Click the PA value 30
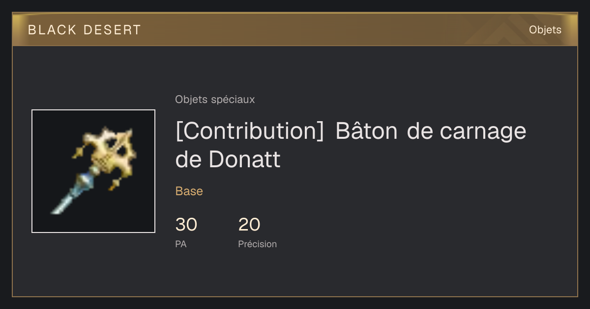 [x=186, y=225]
